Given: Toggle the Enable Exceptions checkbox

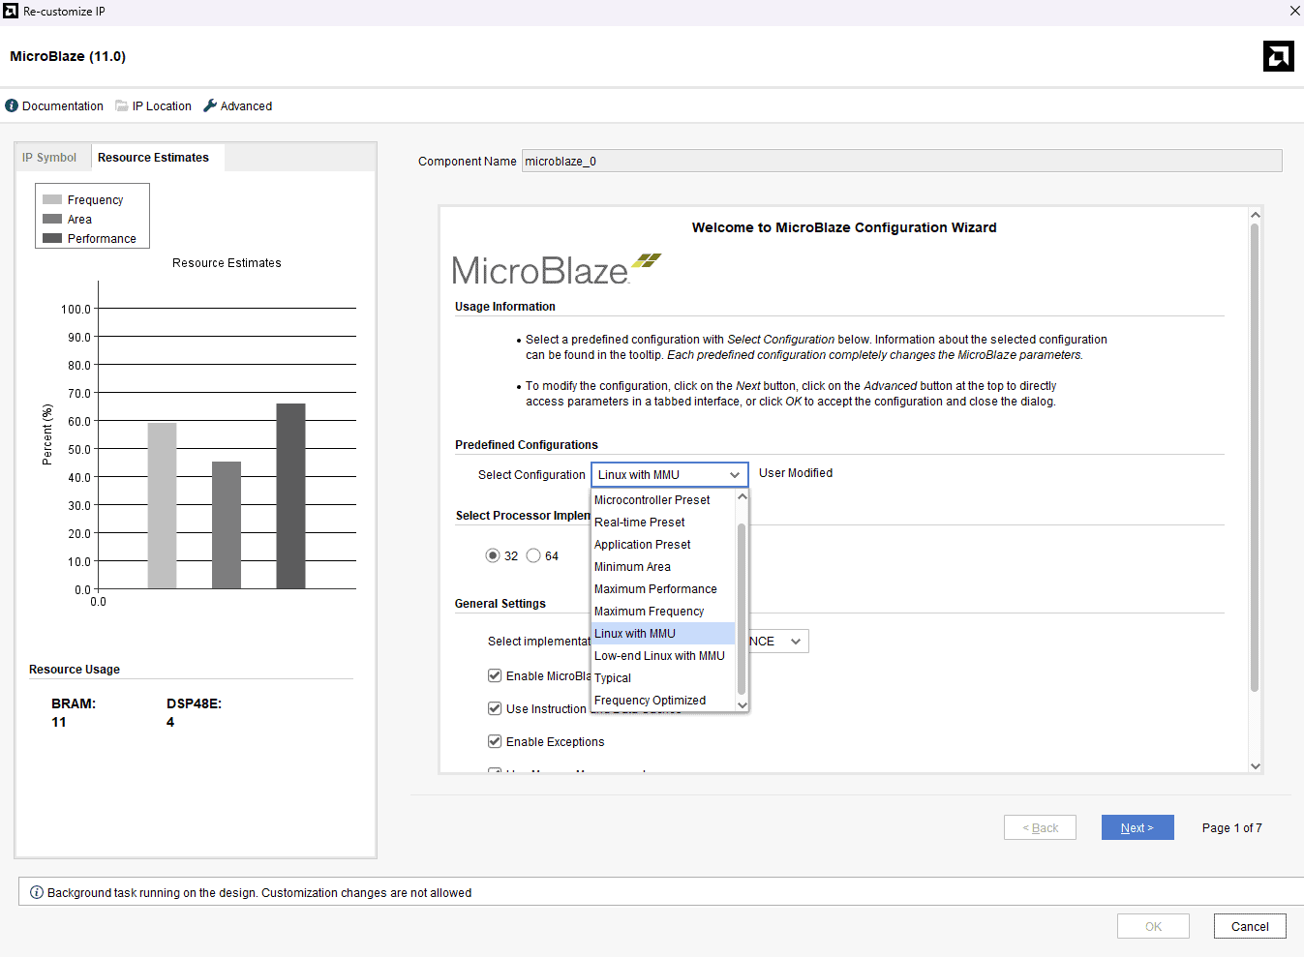Looking at the screenshot, I should [x=495, y=741].
